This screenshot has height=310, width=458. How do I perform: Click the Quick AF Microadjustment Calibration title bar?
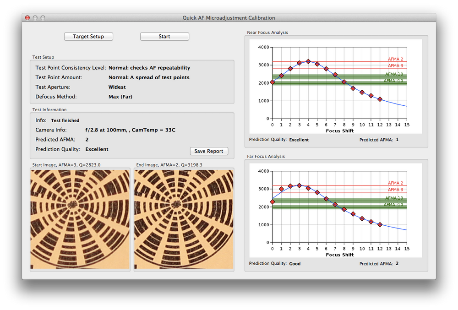click(229, 18)
